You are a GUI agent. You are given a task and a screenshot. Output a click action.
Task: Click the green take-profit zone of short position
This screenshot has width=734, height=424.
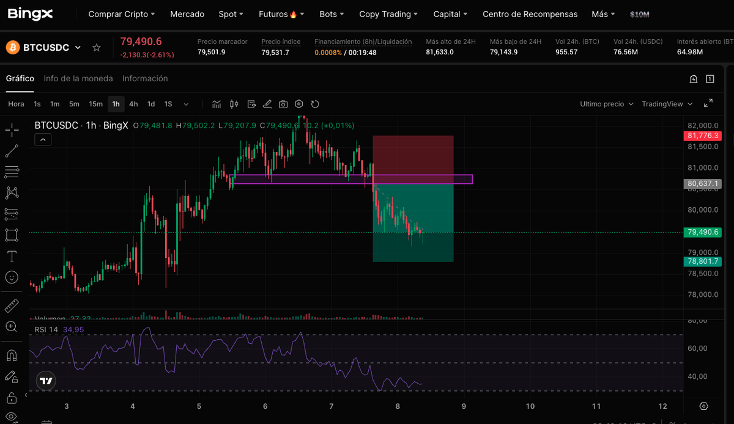coord(413,223)
